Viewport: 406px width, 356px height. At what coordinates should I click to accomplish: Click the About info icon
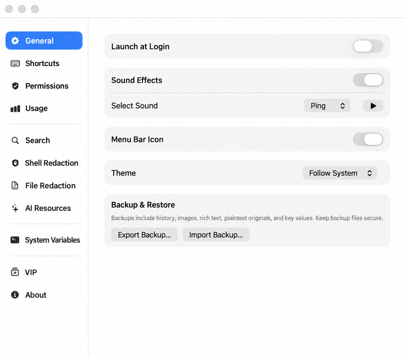pos(15,295)
